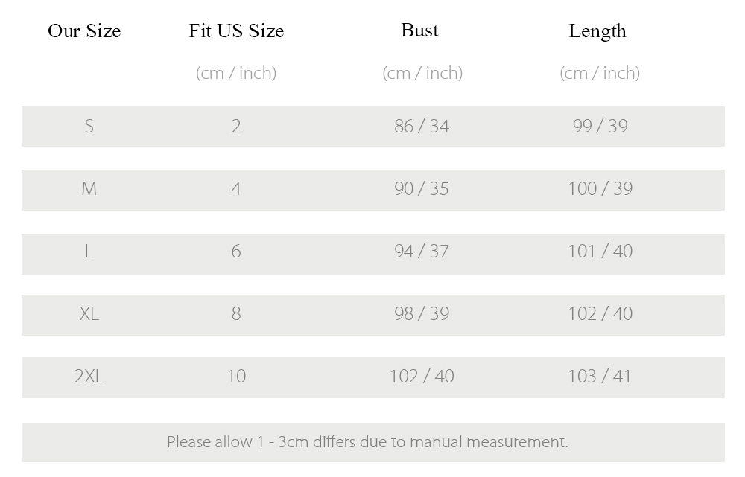Select the 'Length' column heading

pos(597,31)
